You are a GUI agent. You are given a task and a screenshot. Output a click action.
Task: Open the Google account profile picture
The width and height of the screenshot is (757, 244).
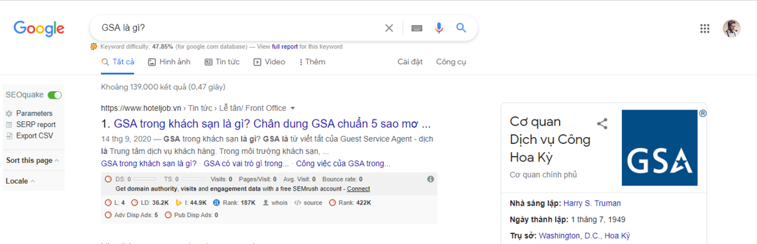tap(732, 28)
